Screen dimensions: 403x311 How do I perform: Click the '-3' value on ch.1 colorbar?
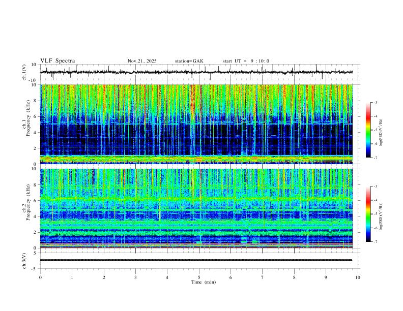click(x=375, y=103)
